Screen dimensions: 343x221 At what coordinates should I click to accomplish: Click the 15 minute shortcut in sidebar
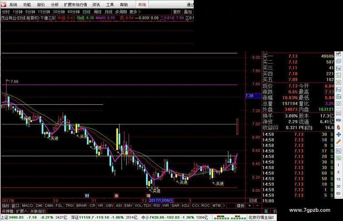click(x=338, y=179)
